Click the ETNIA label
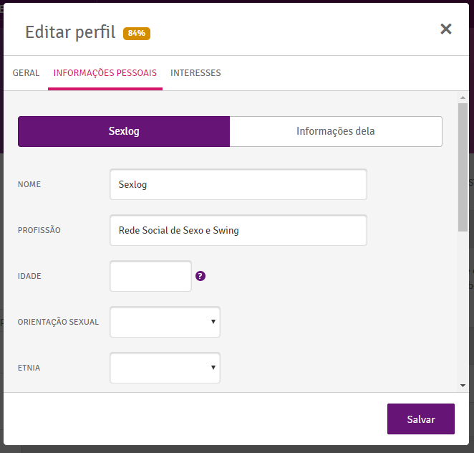Image resolution: width=474 pixels, height=453 pixels. pos(29,368)
